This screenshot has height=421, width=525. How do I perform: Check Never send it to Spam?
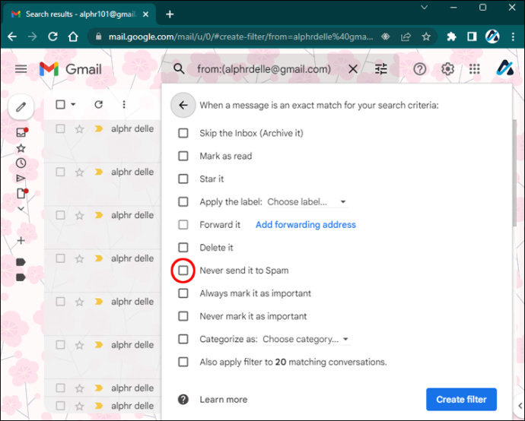tap(183, 271)
